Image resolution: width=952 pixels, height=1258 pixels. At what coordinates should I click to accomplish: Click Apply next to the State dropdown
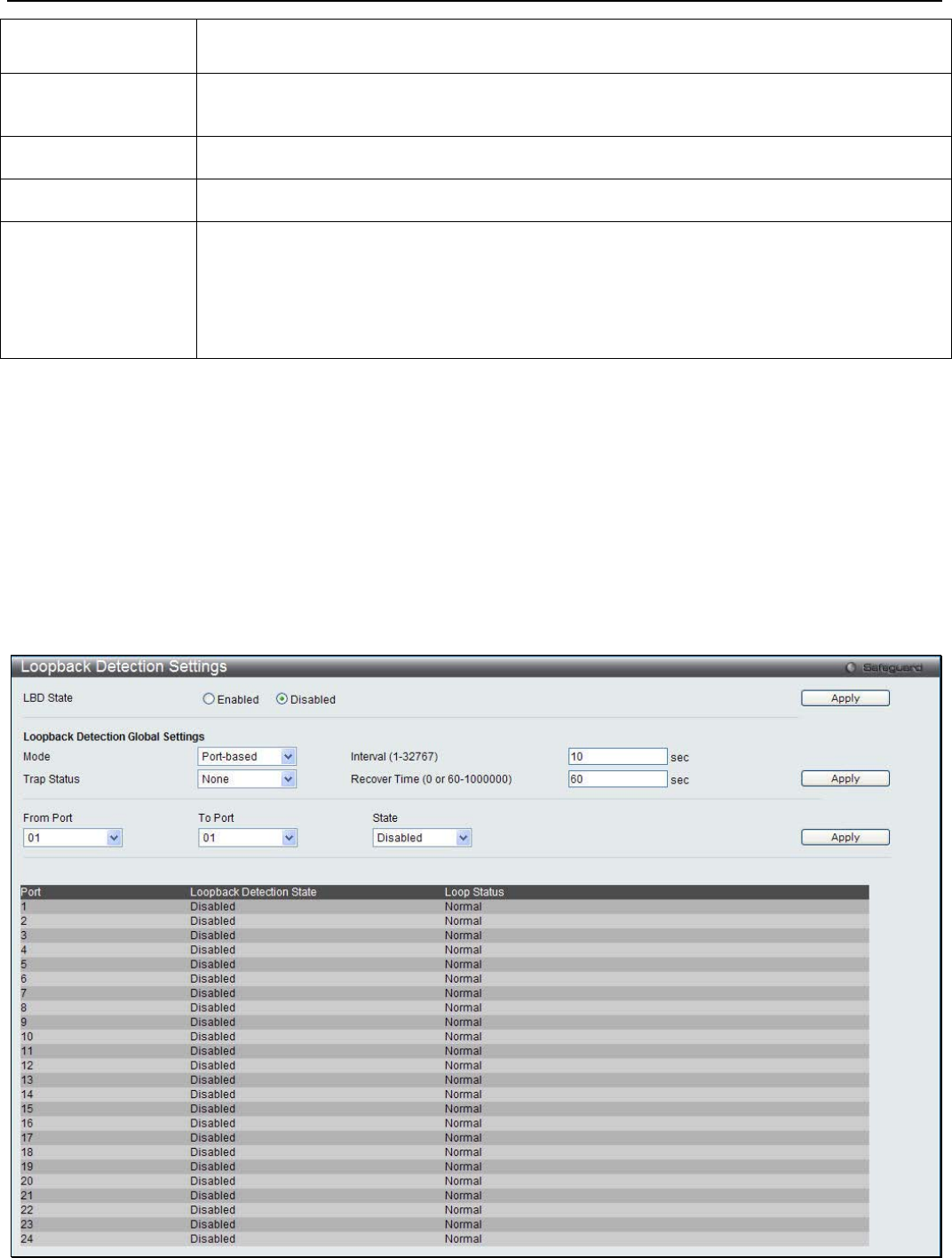845,837
